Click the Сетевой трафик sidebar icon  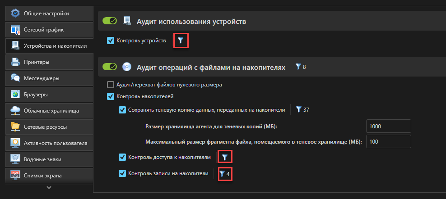[x=15, y=30]
